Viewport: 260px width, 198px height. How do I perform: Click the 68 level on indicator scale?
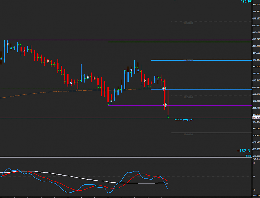tap(253, 163)
